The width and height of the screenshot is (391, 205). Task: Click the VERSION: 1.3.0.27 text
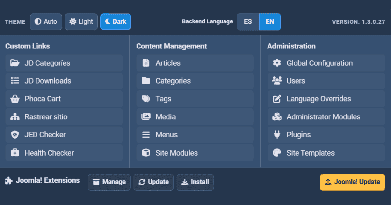[x=358, y=22]
